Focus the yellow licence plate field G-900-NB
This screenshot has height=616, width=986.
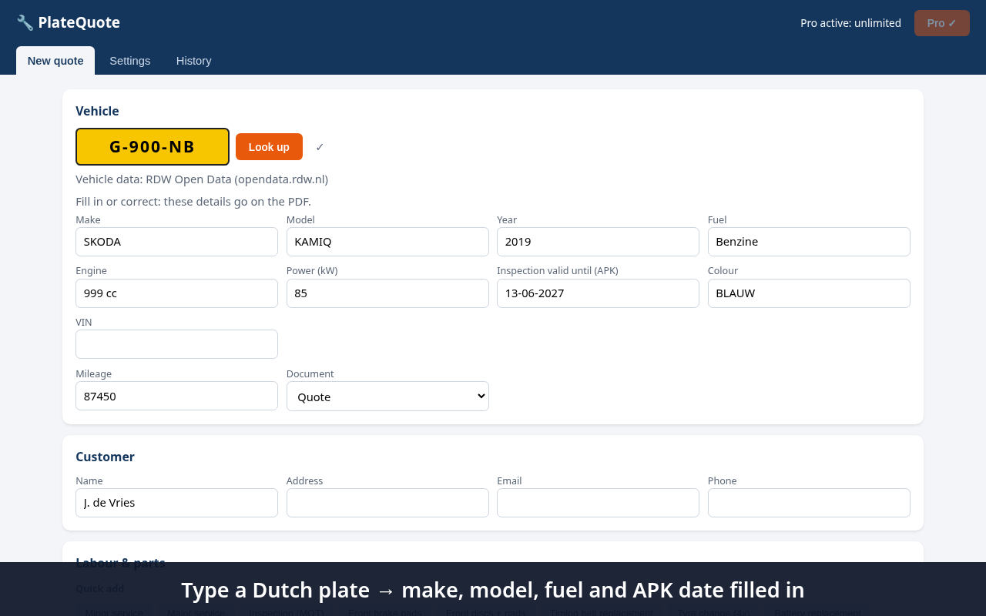[x=153, y=146]
